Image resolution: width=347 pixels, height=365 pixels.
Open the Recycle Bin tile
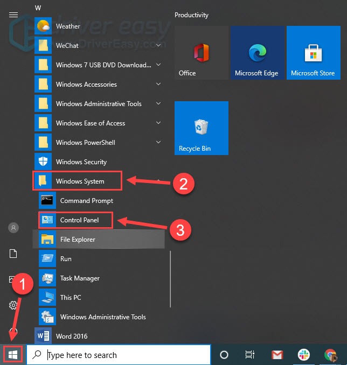pos(202,128)
